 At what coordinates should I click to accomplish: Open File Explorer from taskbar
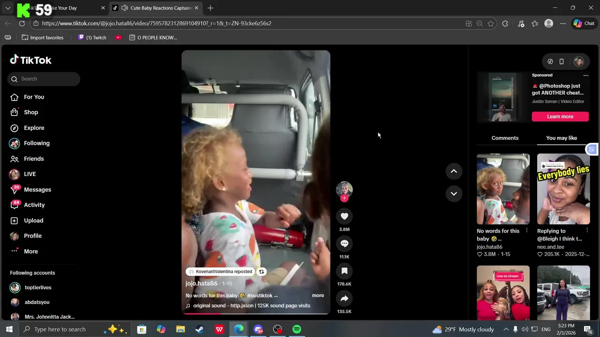point(180,330)
